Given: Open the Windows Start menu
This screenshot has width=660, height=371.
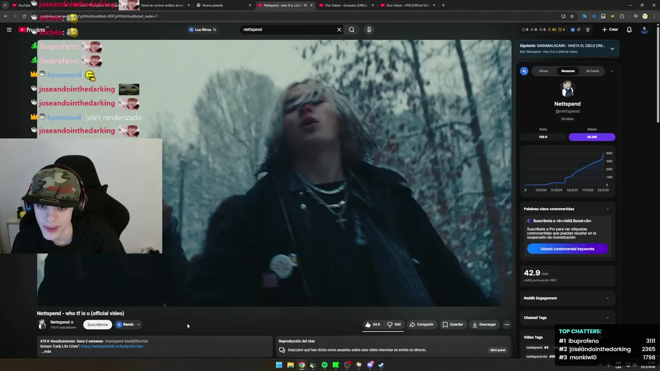Looking at the screenshot, I should tap(279, 365).
